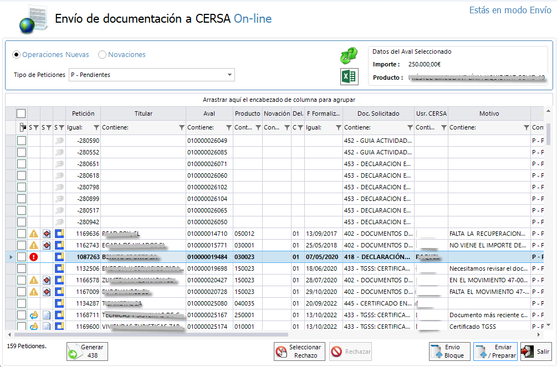This screenshot has width=557, height=367.
Task: Check the box for petición 1087263
Action: tap(22, 257)
